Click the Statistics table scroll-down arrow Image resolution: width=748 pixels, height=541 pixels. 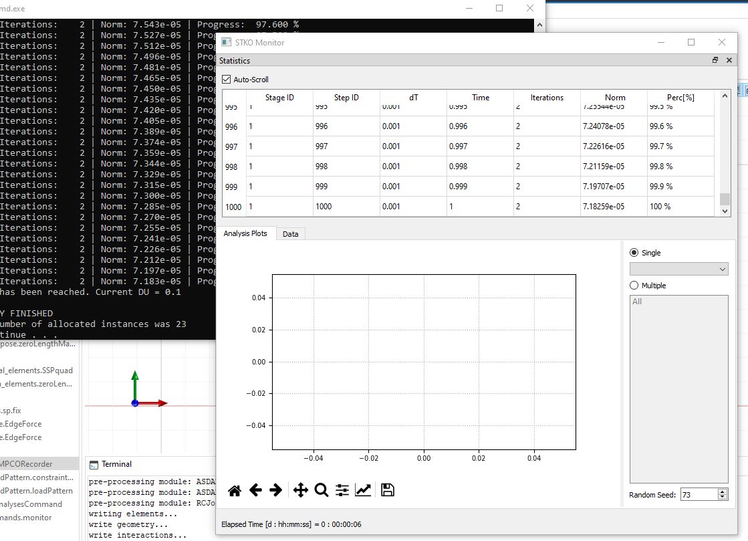pyautogui.click(x=725, y=211)
